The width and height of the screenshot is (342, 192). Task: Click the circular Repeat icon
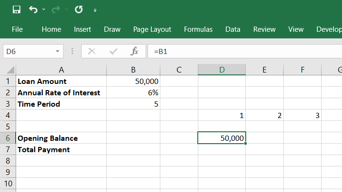click(x=79, y=9)
